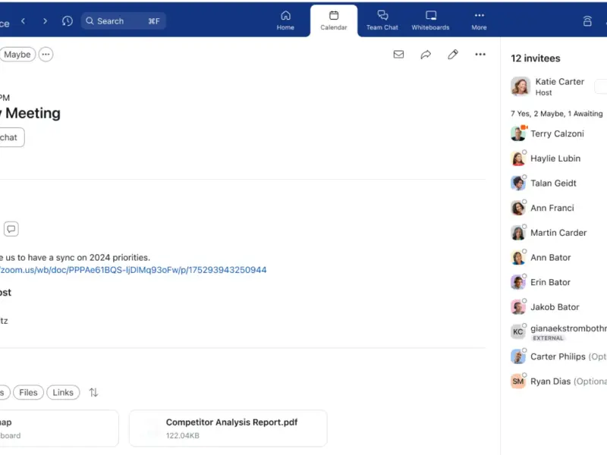Image resolution: width=607 pixels, height=455 pixels.
Task: Open Competitor Analysis Report.pdf attachment
Action: tap(228, 428)
